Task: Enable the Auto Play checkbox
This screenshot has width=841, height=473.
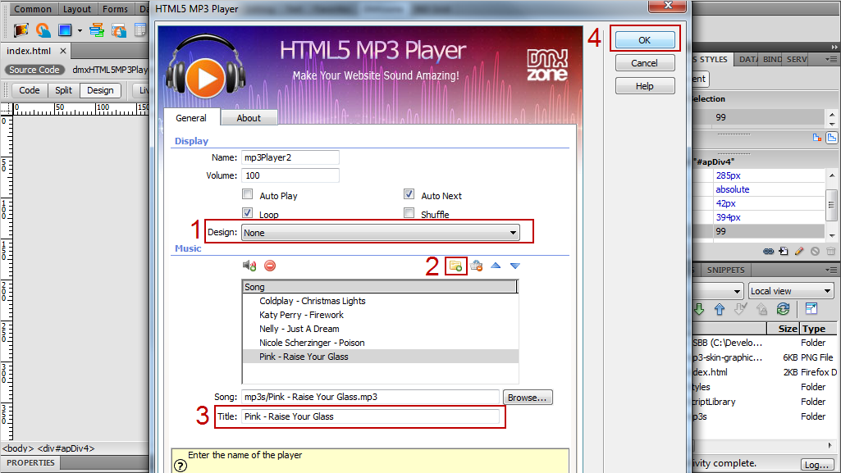Action: coord(247,194)
